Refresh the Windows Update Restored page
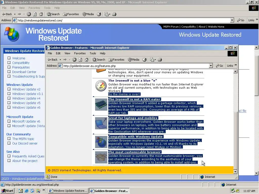The image size is (259, 194). [x=35, y=14]
